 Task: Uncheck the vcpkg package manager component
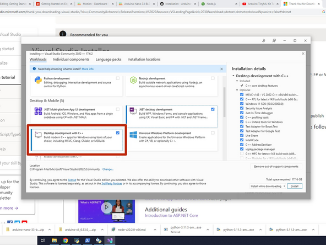pos(242,149)
